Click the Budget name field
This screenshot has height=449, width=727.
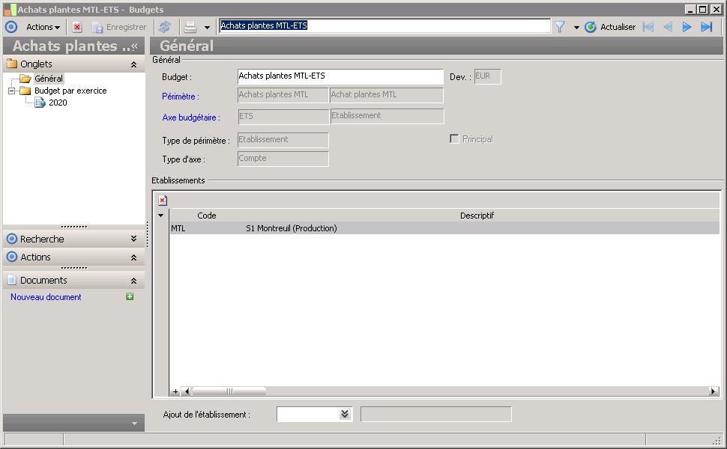pos(340,76)
